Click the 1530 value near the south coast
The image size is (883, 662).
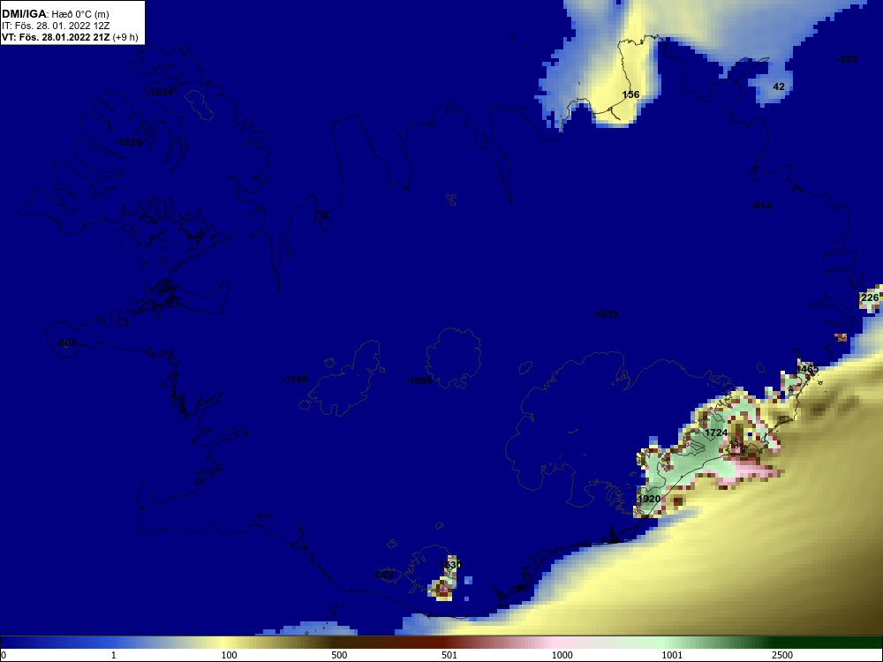[x=450, y=565]
